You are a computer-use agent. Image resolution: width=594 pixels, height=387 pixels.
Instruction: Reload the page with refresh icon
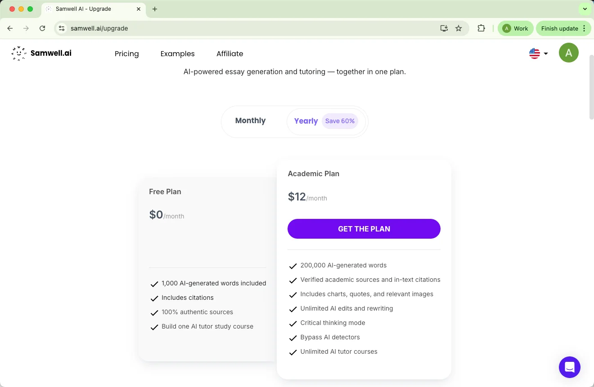[x=42, y=28]
